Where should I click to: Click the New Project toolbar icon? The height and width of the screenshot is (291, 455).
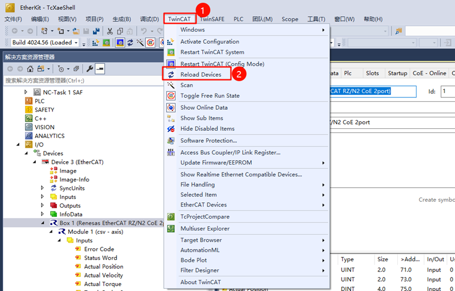44,31
